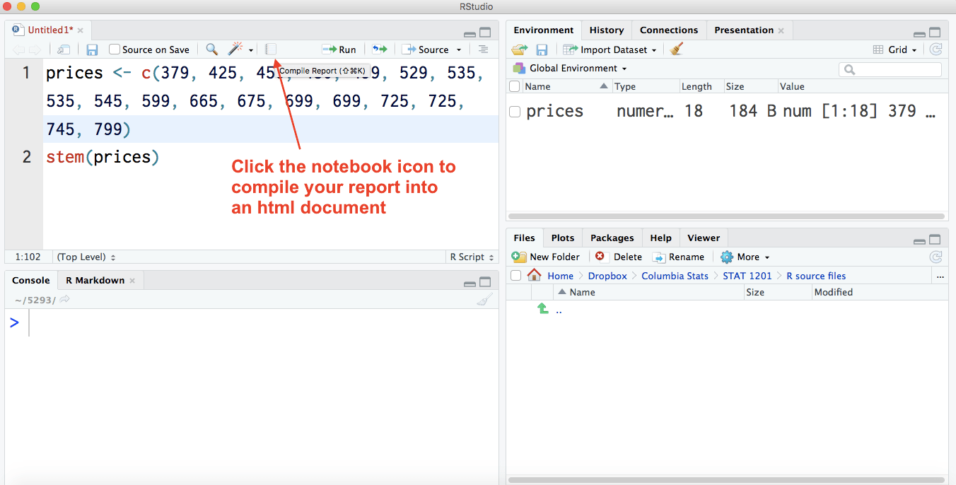This screenshot has width=956, height=485.
Task: Click the Compile Report notebook icon
Action: [271, 49]
